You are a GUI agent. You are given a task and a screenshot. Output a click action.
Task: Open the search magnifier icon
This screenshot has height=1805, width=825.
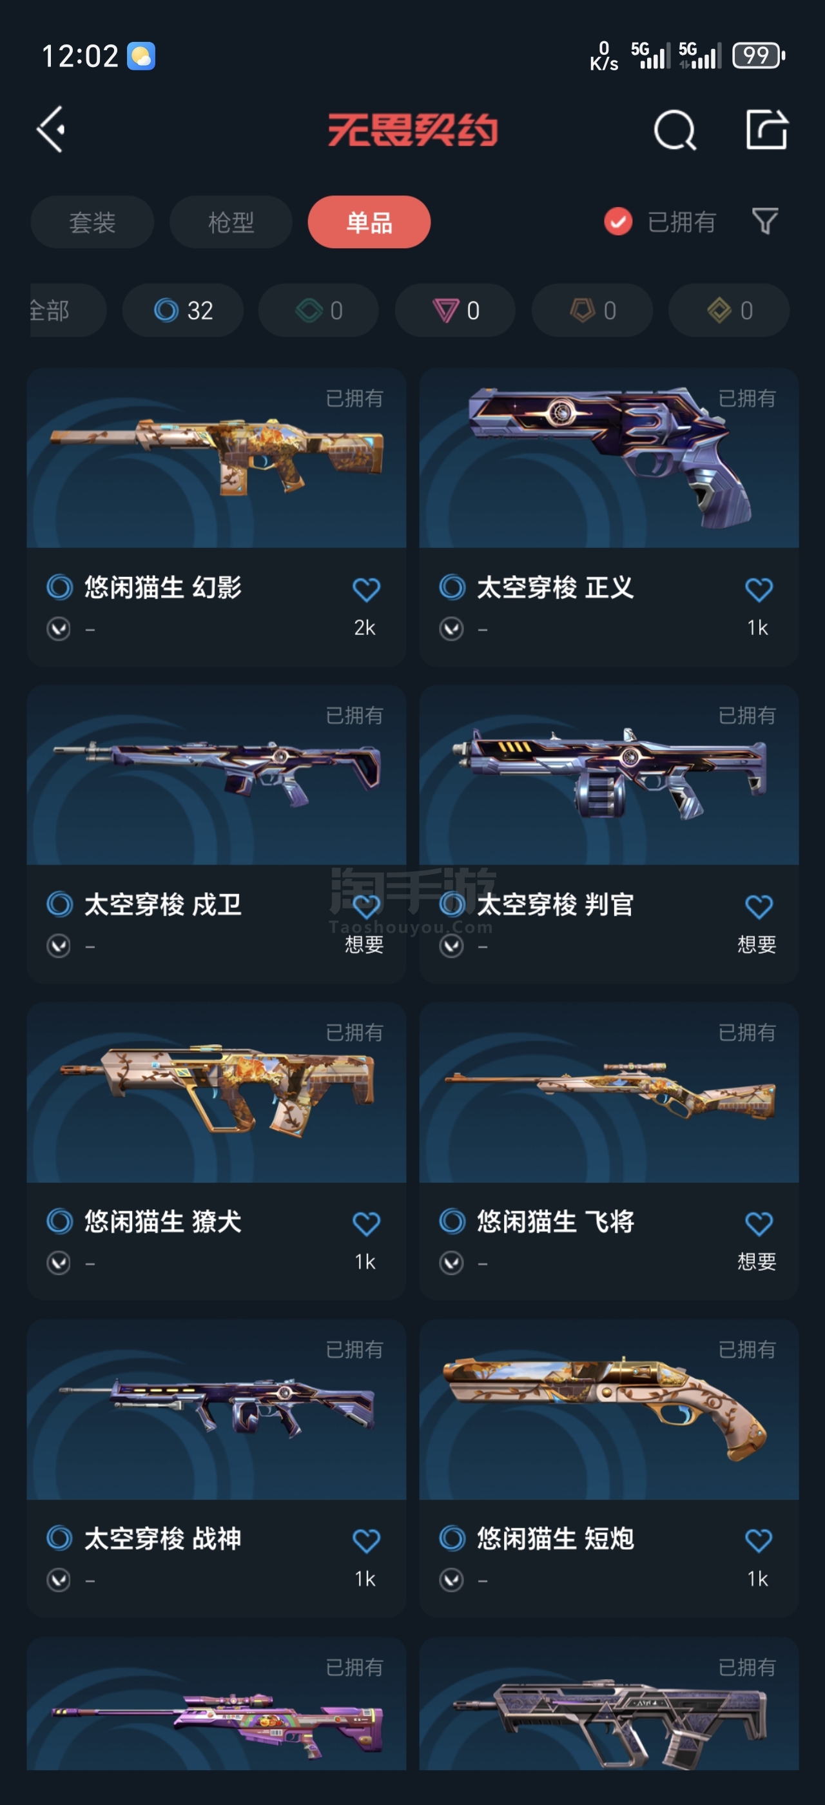674,130
